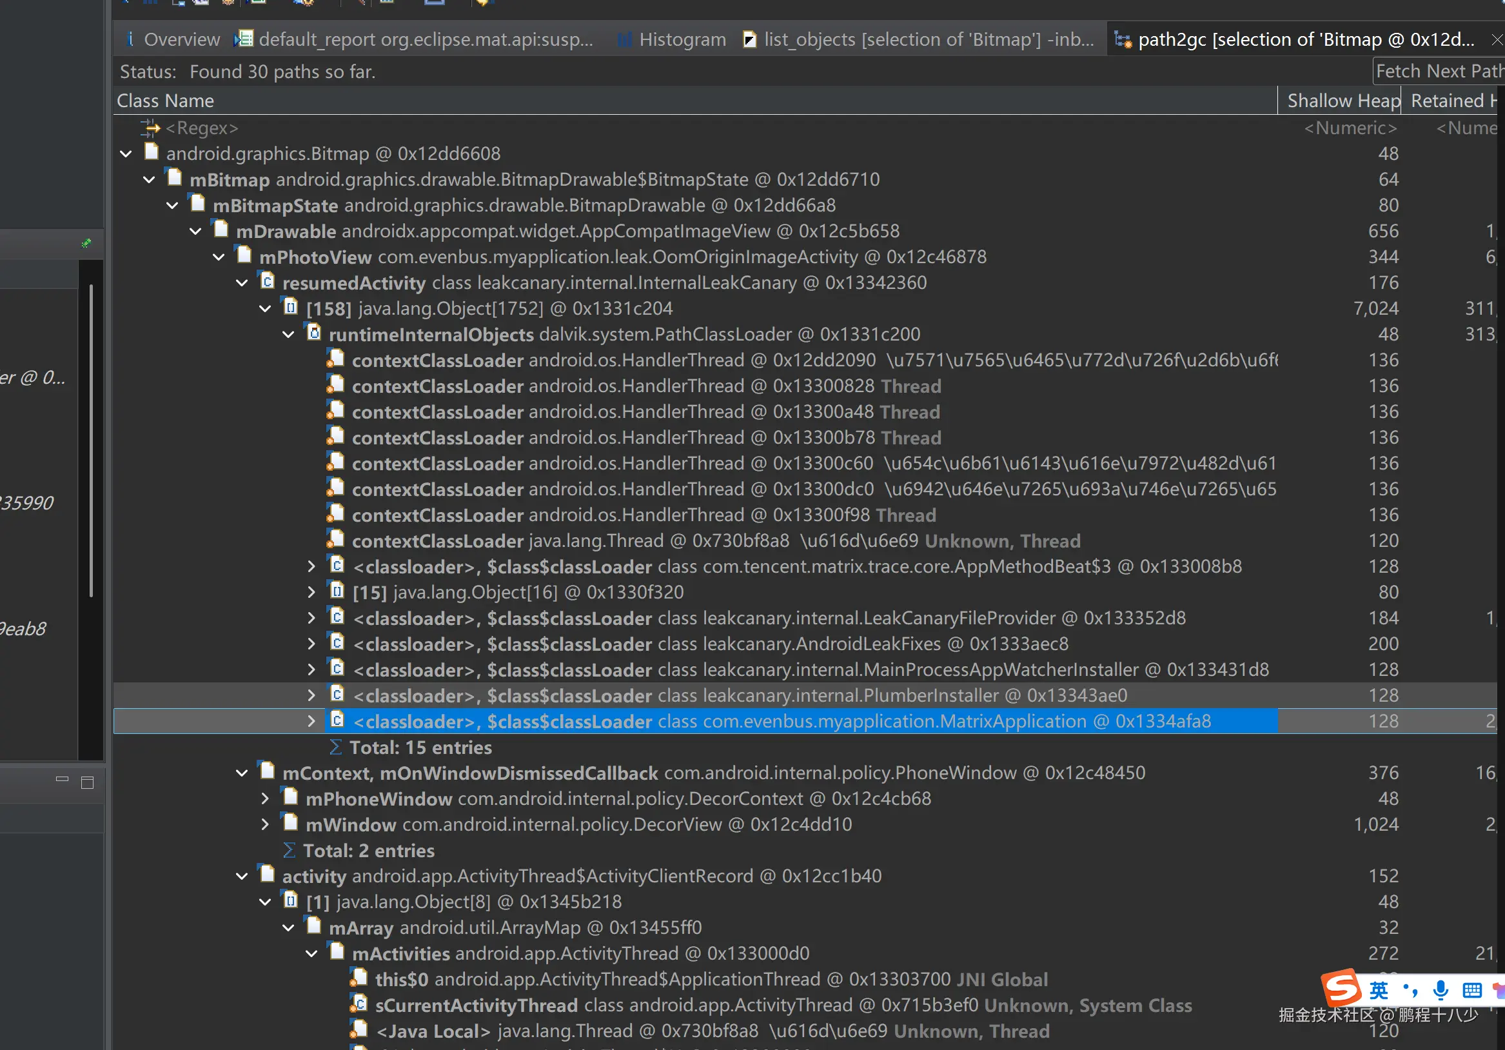Screen dimensions: 1505x1050
Task: Expand the MatrixApplication classloader entry
Action: tap(311, 722)
